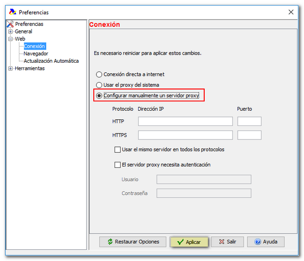The height and width of the screenshot is (261, 304).
Task: Select Conexión directa a internet option
Action: [99, 74]
